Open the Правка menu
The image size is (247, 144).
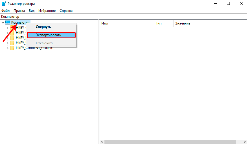pyautogui.click(x=19, y=11)
